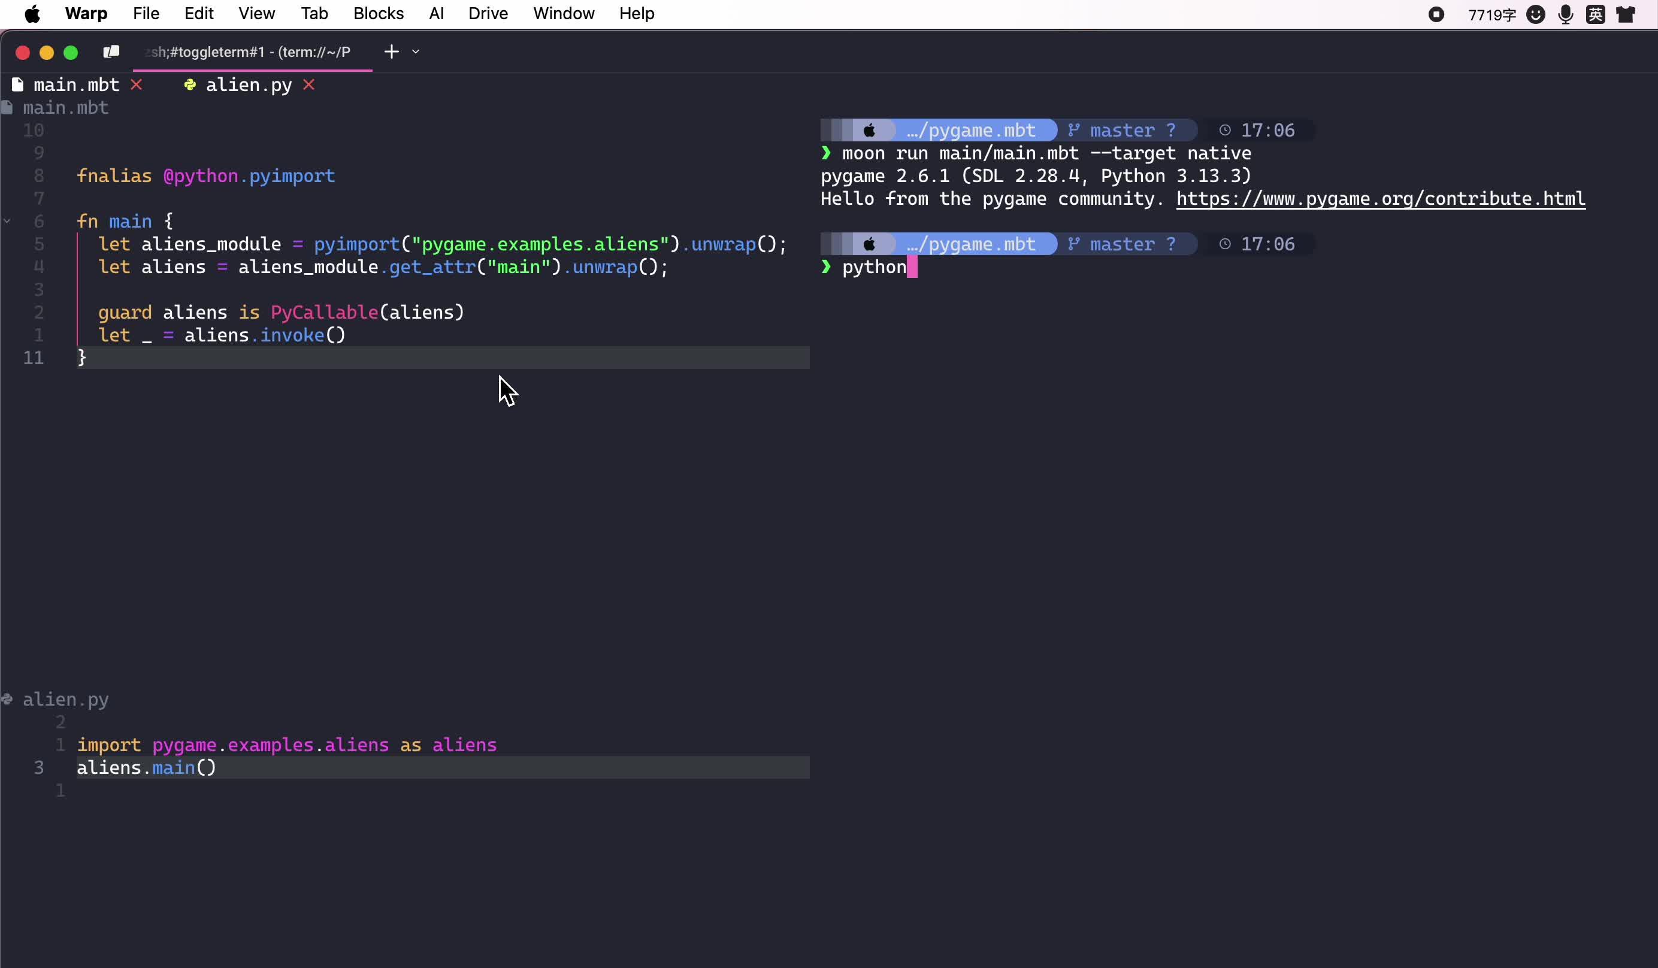Click the git branch icon beside master

click(x=1074, y=129)
